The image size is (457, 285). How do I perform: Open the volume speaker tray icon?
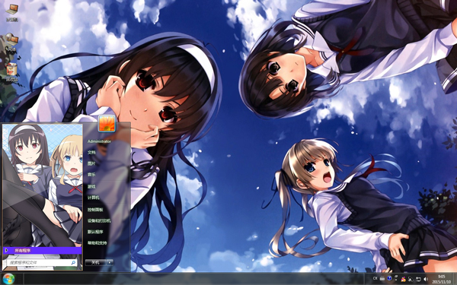click(x=426, y=279)
